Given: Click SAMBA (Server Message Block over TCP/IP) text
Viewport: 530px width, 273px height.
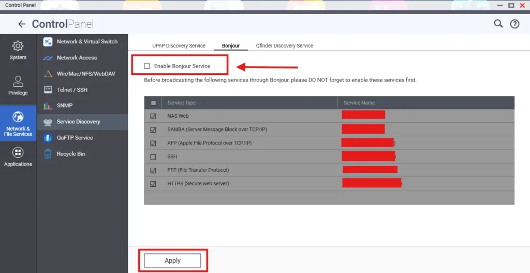Looking at the screenshot, I should [217, 130].
